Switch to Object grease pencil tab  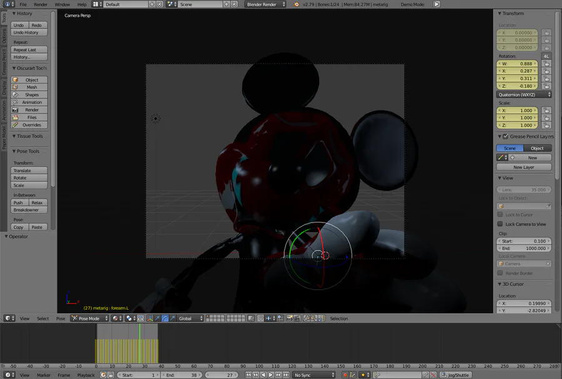pyautogui.click(x=537, y=148)
